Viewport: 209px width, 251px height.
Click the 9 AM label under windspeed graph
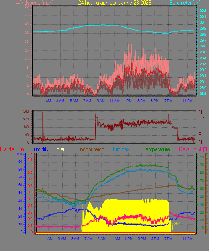click(x=101, y=101)
